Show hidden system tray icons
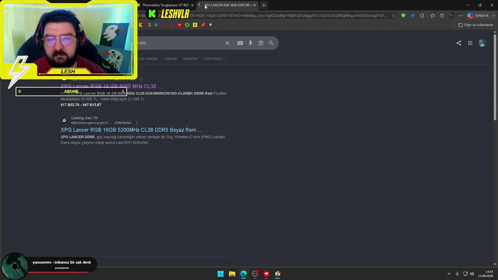 [x=449, y=274]
